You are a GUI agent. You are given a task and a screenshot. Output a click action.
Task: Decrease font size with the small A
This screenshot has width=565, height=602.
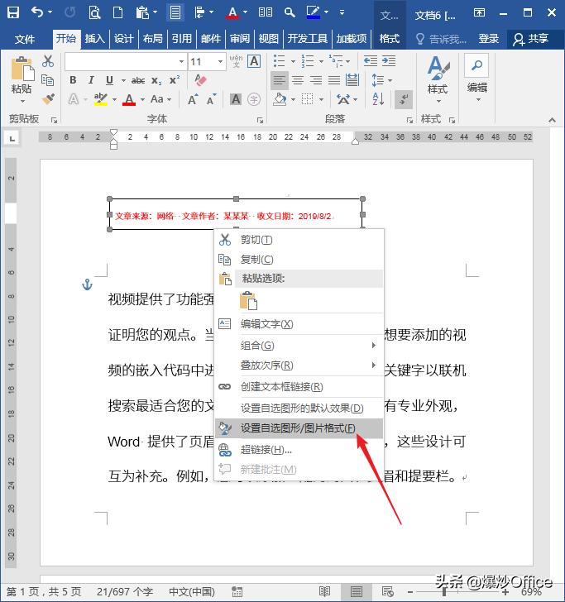(211, 99)
